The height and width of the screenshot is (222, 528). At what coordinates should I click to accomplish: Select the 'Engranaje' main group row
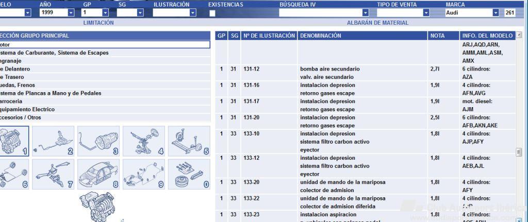tap(105, 61)
